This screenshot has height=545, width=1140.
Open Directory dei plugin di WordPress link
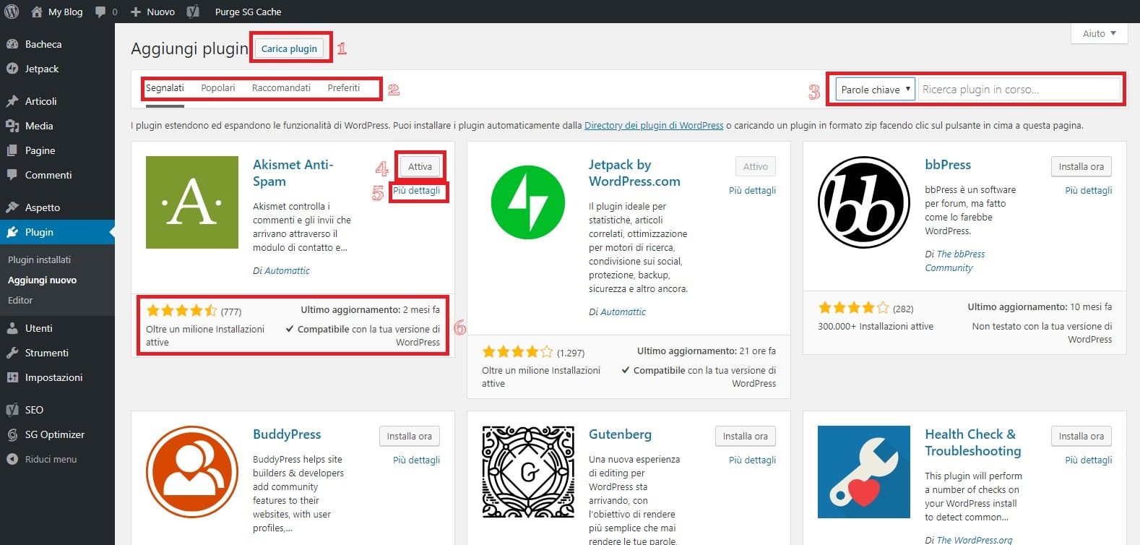click(x=653, y=125)
